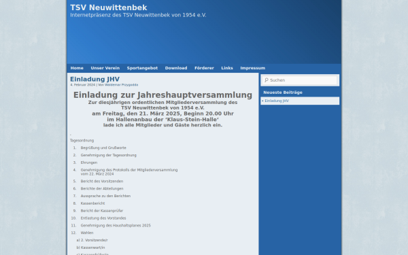Open the Einladung JHV post title
The width and height of the screenshot is (408, 255).
95,79
